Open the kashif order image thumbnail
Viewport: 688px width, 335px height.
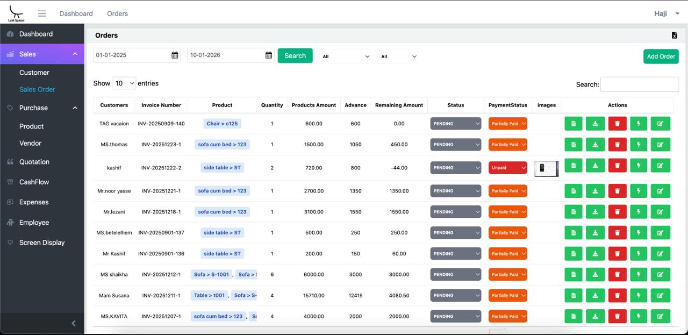click(546, 168)
